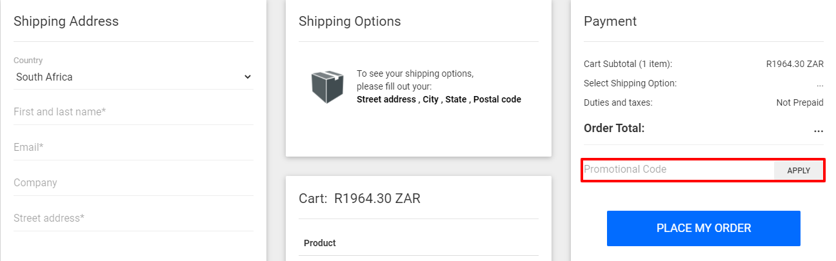Click the Shipping Options heading
The width and height of the screenshot is (836, 261).
pyautogui.click(x=350, y=21)
